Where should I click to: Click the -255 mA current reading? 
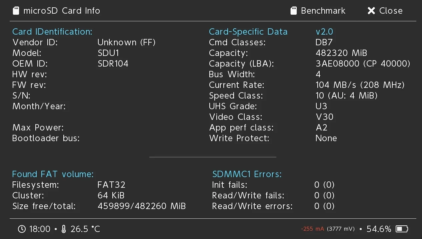312,229
